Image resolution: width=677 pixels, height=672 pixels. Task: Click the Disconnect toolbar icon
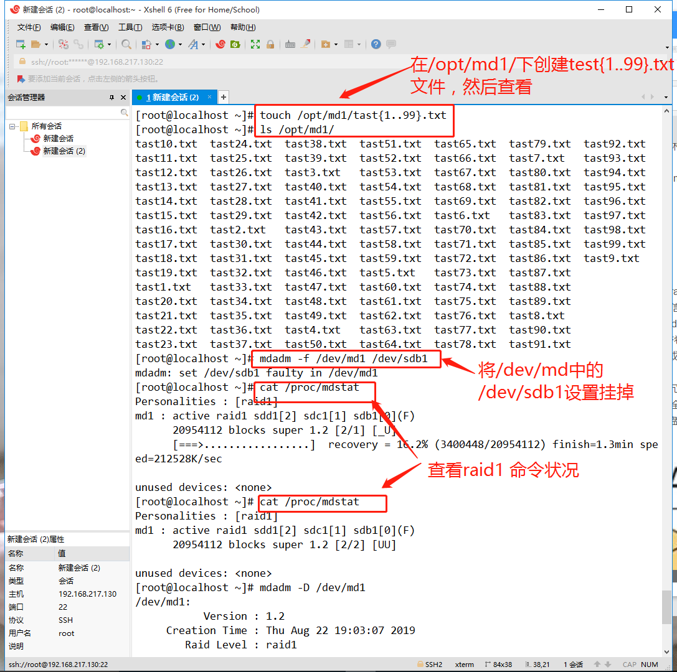point(64,44)
